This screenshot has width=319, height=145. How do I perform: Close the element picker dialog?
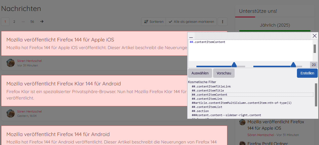point(315,36)
